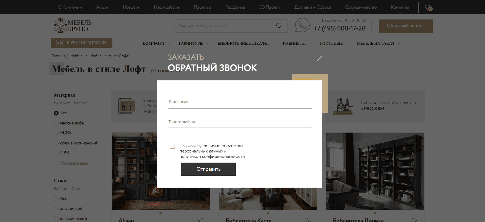Open favorites heart icon in top bar
Viewport: 485px width, 222px height.
point(428,8)
